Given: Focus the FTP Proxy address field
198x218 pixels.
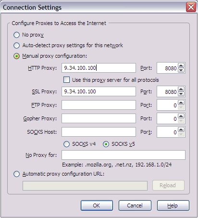Looking at the screenshot, I should click(x=99, y=105).
